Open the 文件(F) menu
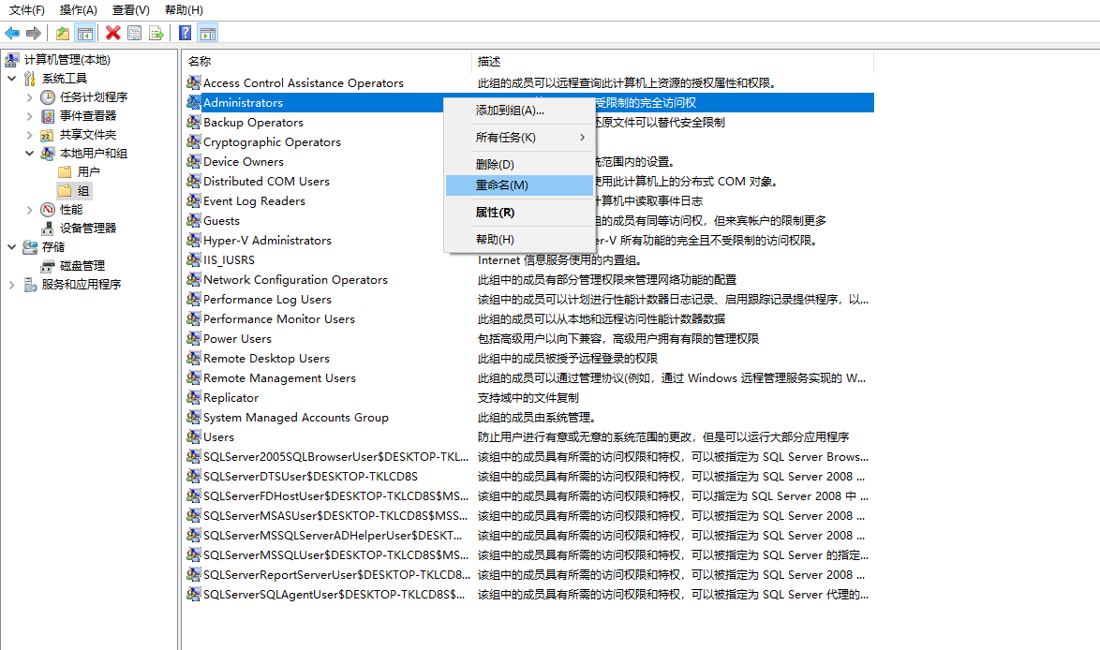The height and width of the screenshot is (650, 1100). pos(26,9)
